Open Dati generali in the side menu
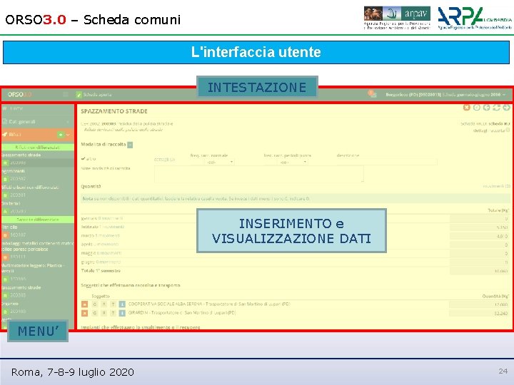The height and width of the screenshot is (385, 514). click(19, 122)
